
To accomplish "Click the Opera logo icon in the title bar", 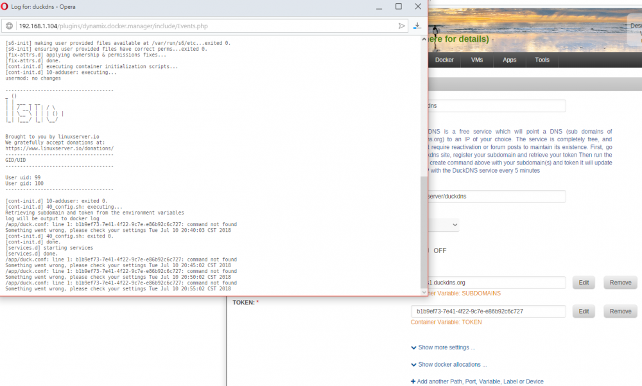I will 4,6.
